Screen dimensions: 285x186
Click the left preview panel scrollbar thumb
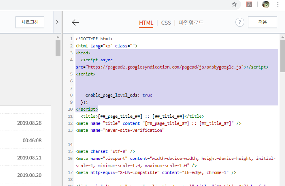coord(58,48)
